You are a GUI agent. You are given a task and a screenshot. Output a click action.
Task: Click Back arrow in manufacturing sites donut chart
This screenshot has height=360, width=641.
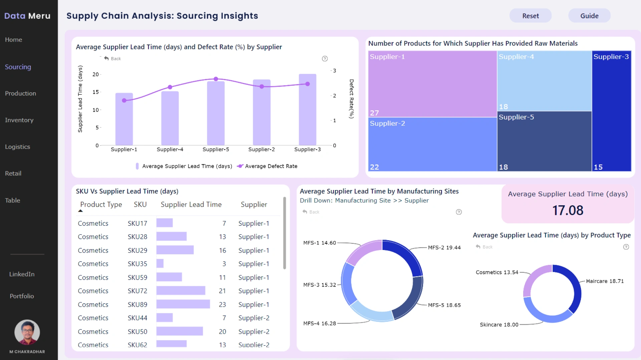click(x=305, y=212)
